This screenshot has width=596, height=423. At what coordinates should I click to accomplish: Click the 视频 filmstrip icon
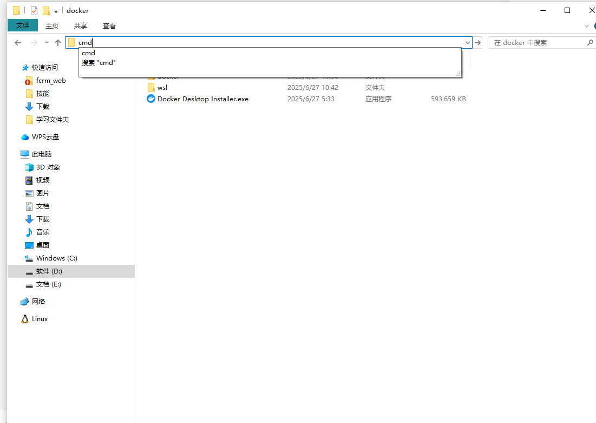pos(29,180)
